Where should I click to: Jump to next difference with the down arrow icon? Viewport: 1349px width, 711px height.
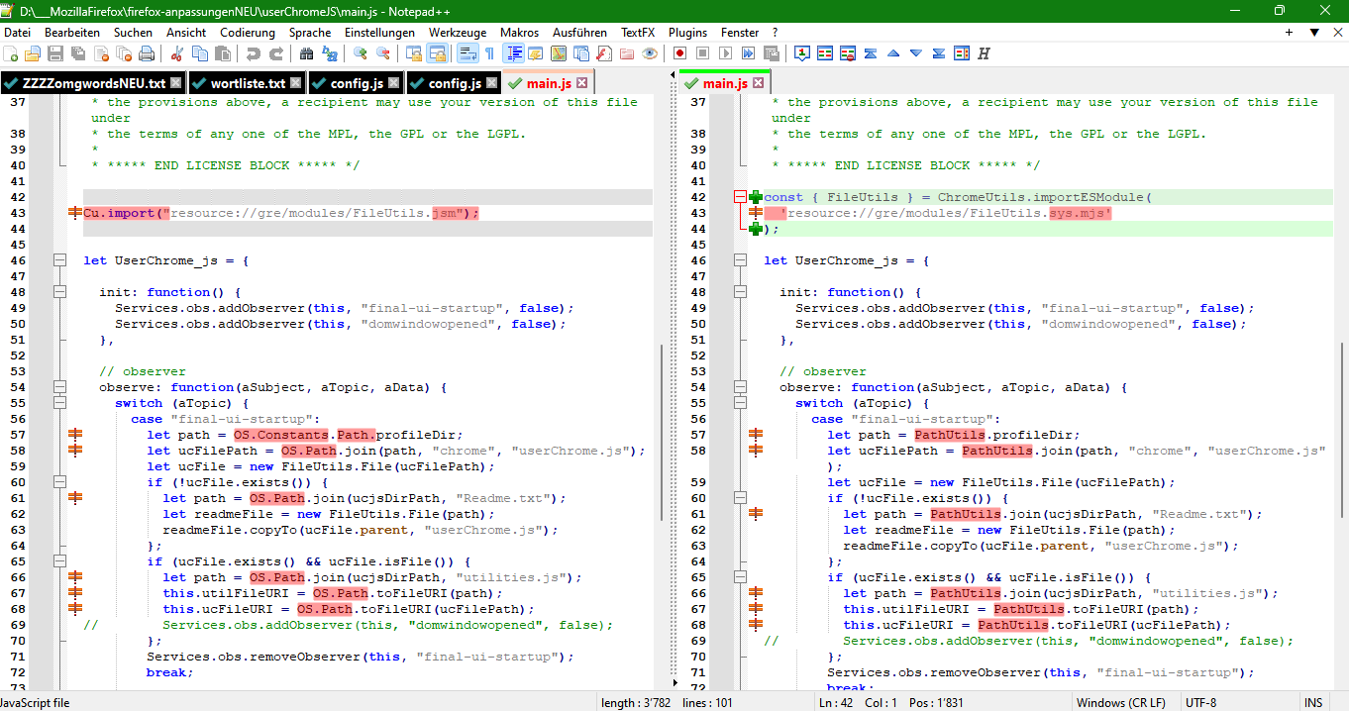(x=915, y=53)
